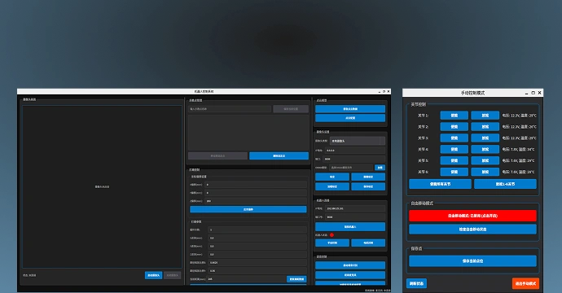Minimize the 机器人控制系统 main window
562x293 pixels.
click(380, 92)
